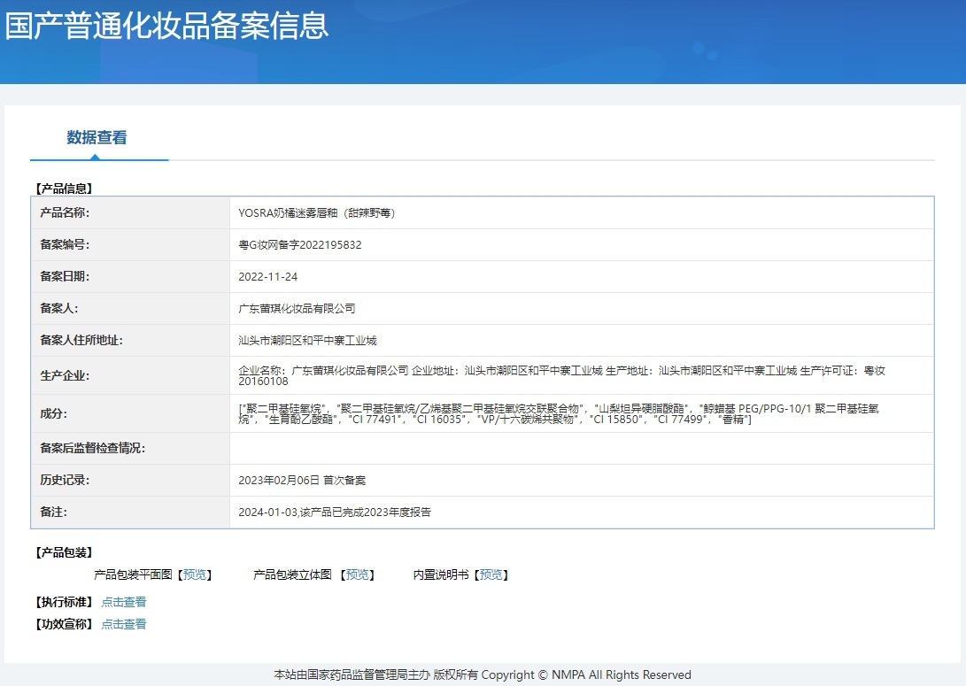Preview the 产品包装平面图 image
The width and height of the screenshot is (966, 686).
(x=194, y=574)
